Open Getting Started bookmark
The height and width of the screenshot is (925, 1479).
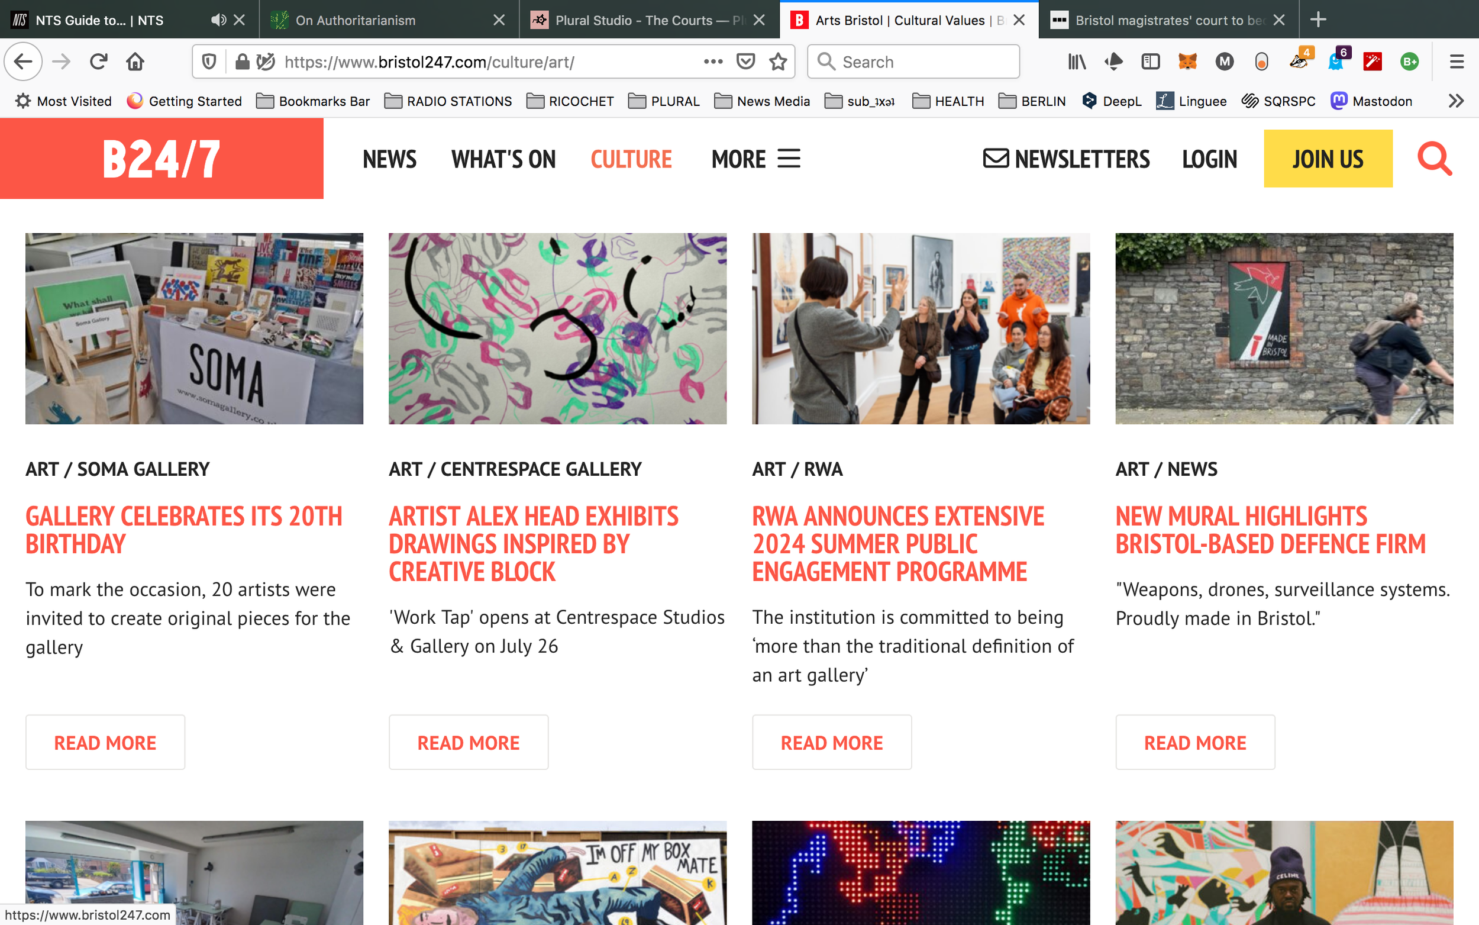pos(184,101)
